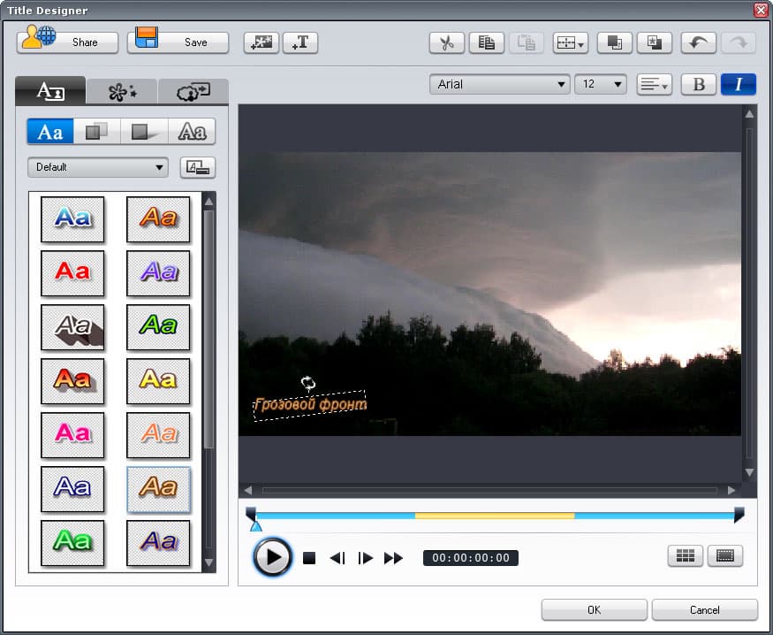Toggle the shadow settings sub-tab
The width and height of the screenshot is (773, 635).
[145, 132]
